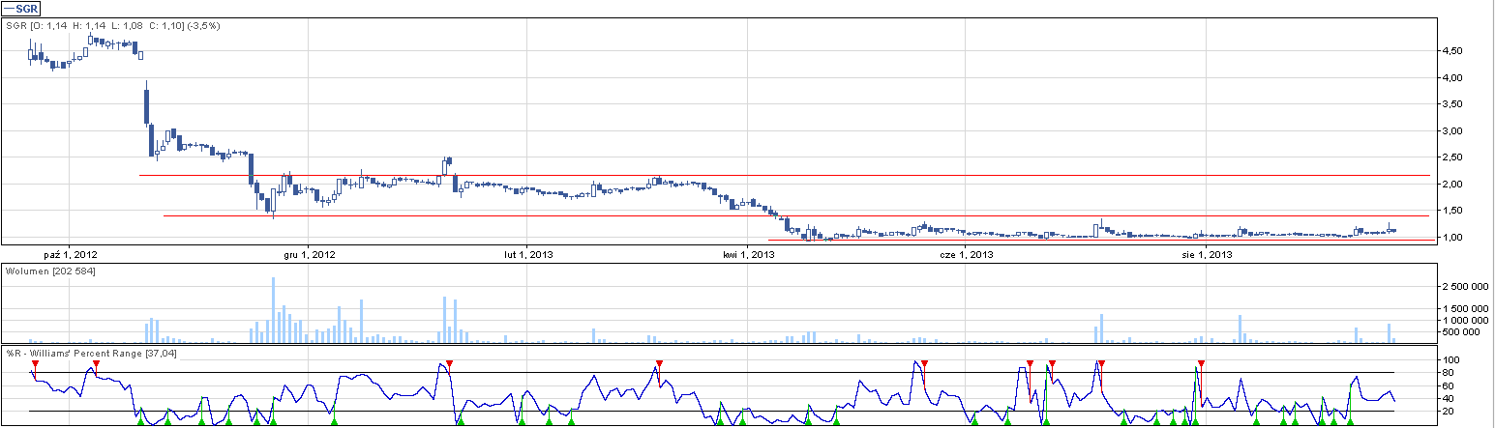Click the SGR series legend label
This screenshot has height=428, width=1495.
21,9
